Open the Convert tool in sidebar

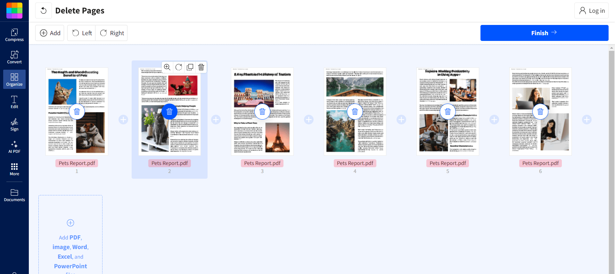pos(14,58)
